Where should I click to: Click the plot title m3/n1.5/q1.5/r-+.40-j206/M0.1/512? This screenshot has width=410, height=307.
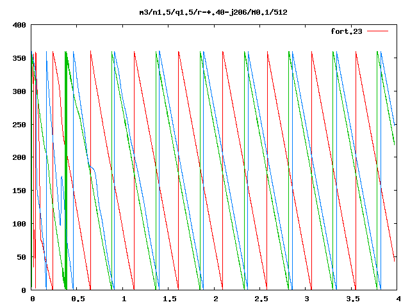point(213,12)
